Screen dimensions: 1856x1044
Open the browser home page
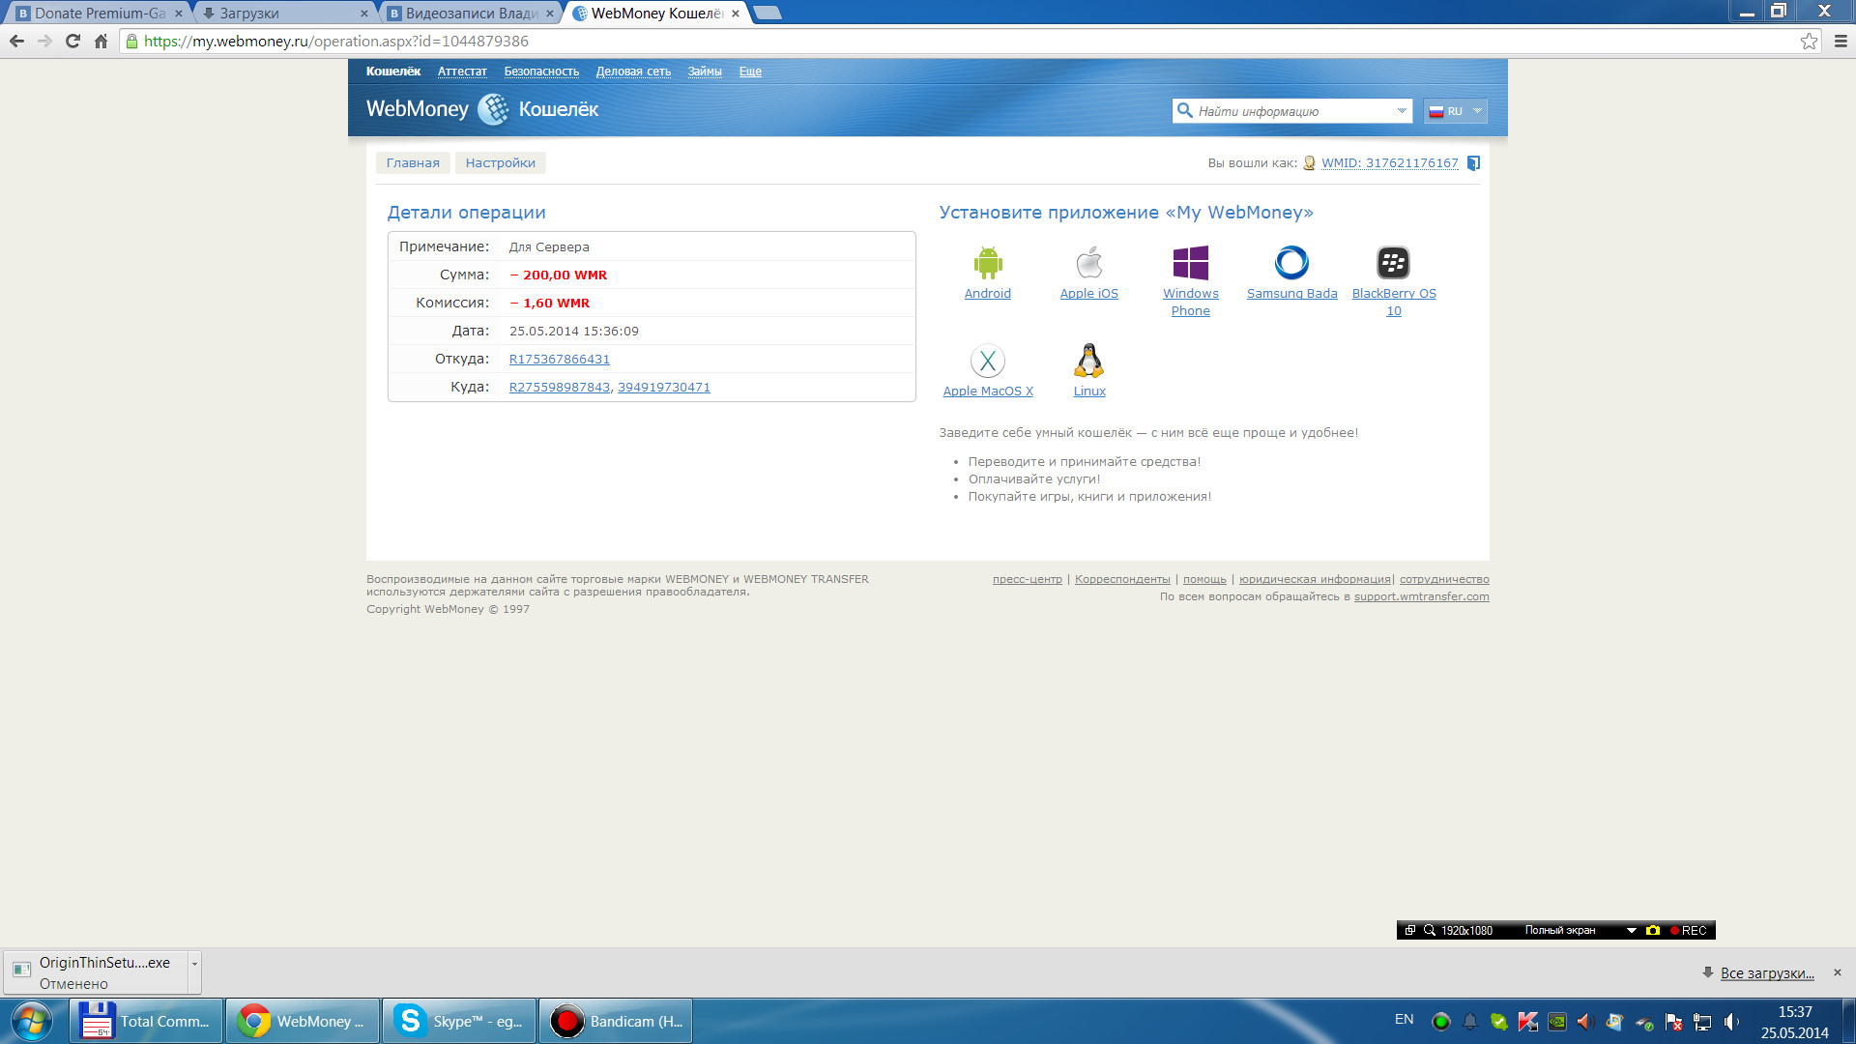tap(101, 42)
